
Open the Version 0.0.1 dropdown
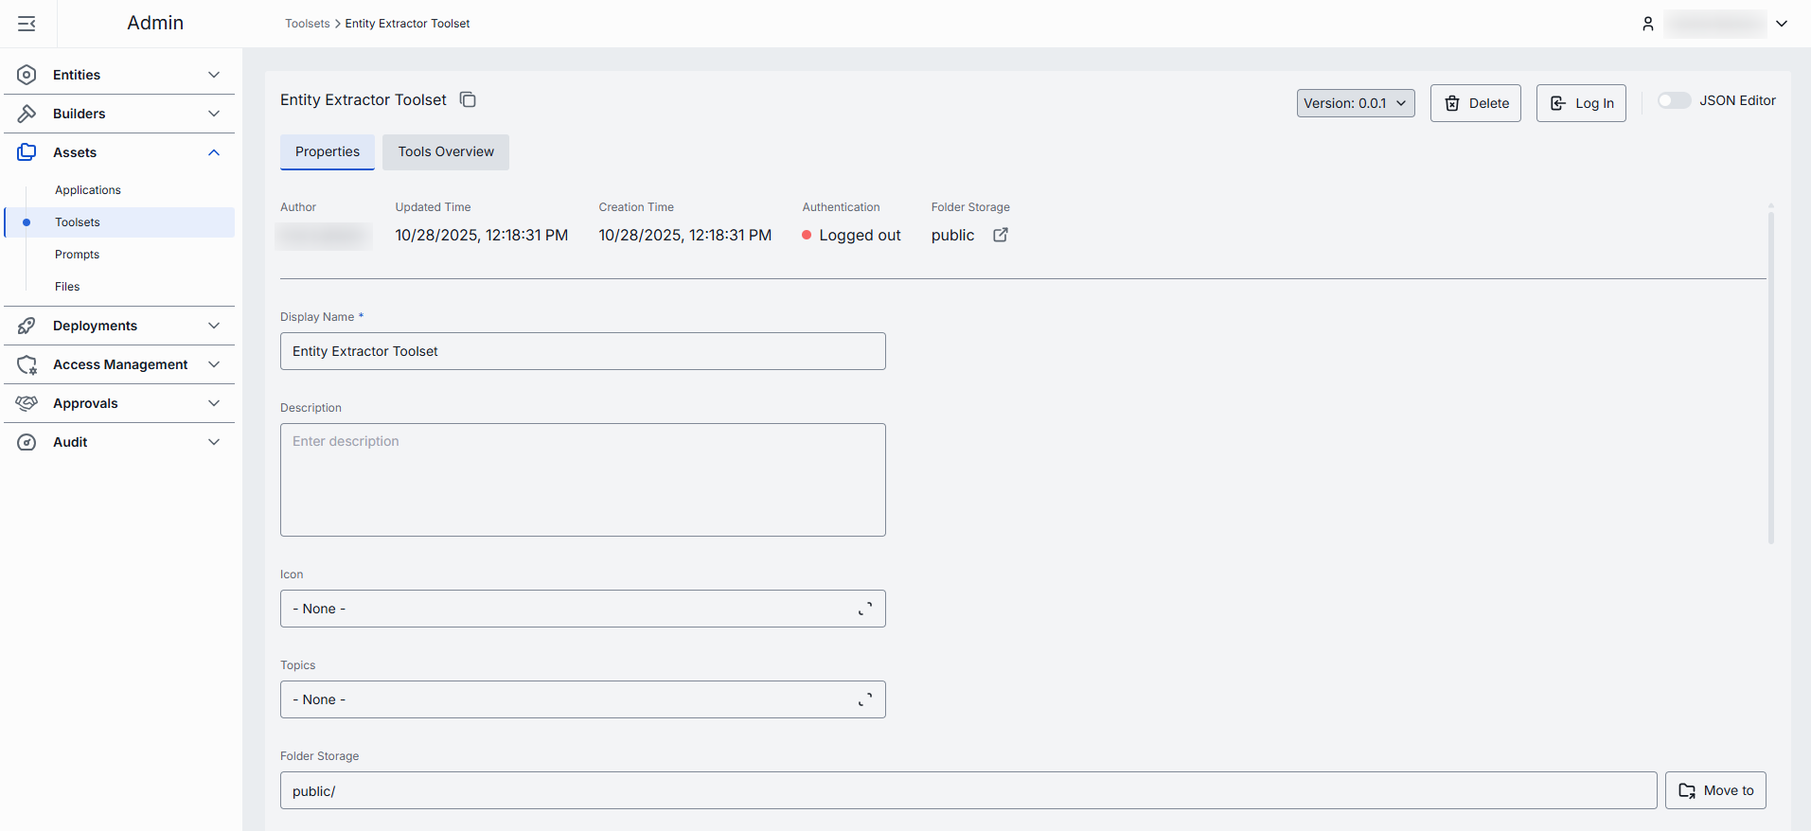[x=1355, y=103]
